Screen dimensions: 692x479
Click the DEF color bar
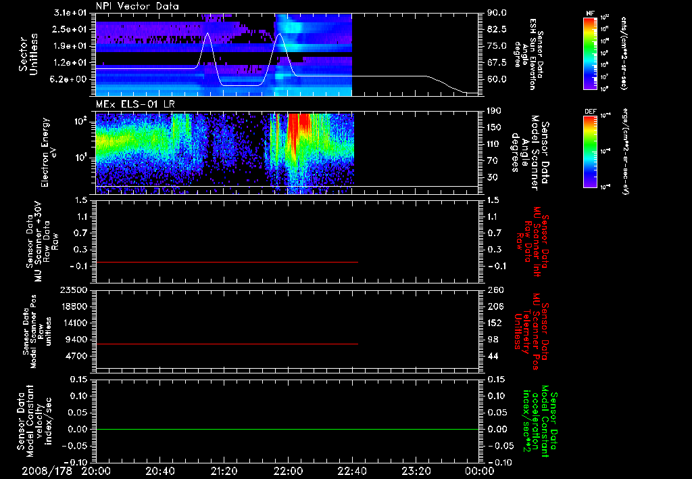[590, 152]
